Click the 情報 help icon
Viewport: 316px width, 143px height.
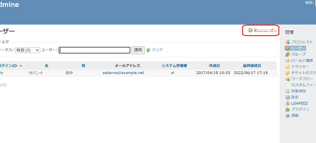tap(288, 116)
